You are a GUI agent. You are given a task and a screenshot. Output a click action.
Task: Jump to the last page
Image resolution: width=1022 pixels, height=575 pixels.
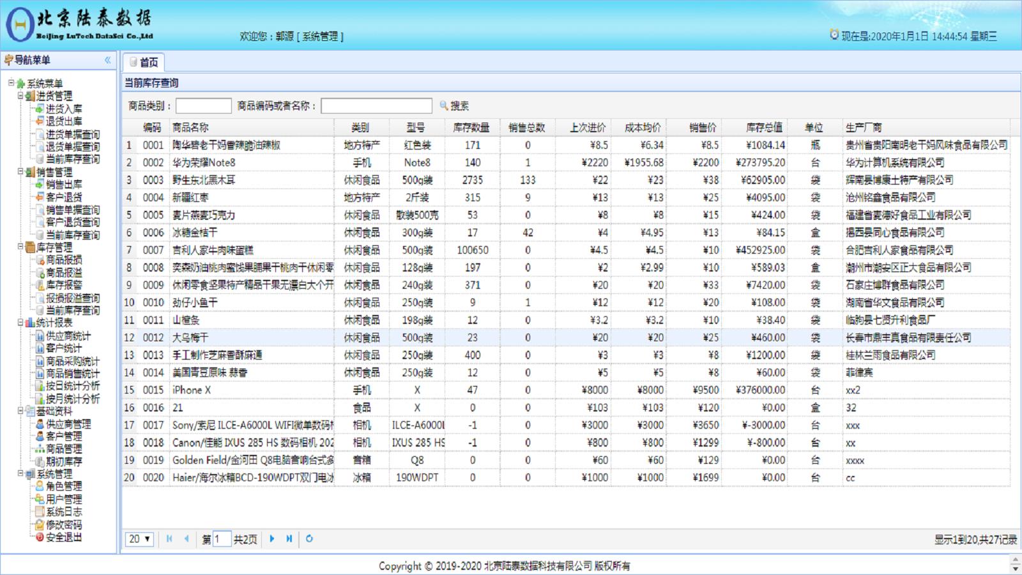[289, 539]
